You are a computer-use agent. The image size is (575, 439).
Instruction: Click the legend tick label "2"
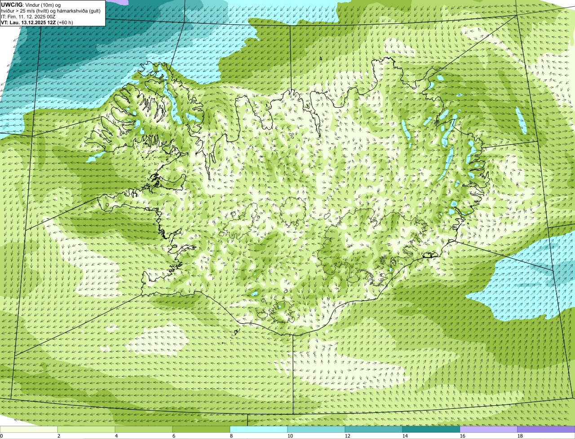[59, 436]
